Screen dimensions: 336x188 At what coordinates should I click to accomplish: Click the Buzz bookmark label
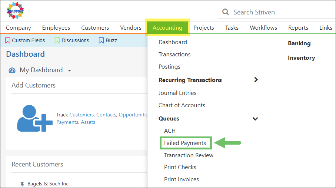click(x=112, y=40)
